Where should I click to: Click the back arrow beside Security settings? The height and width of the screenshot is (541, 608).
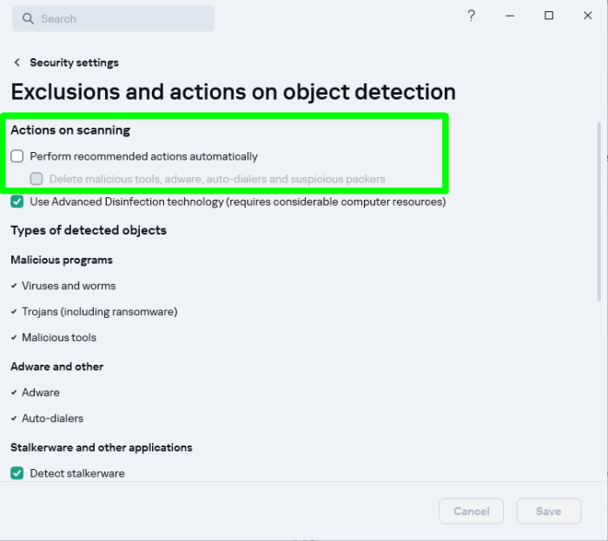(17, 63)
